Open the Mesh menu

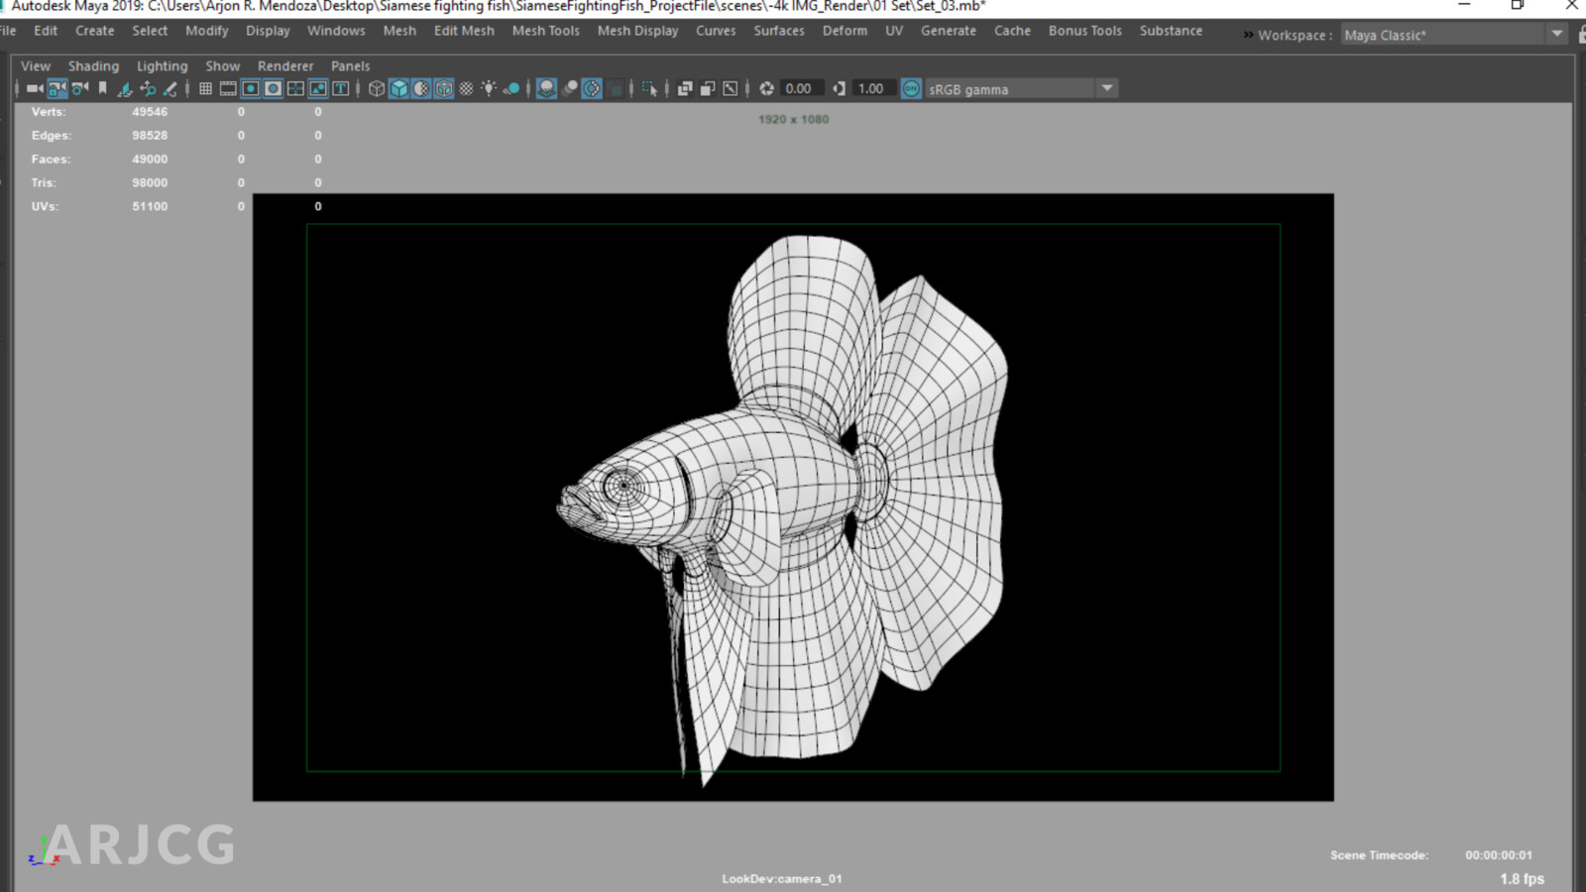pos(399,31)
